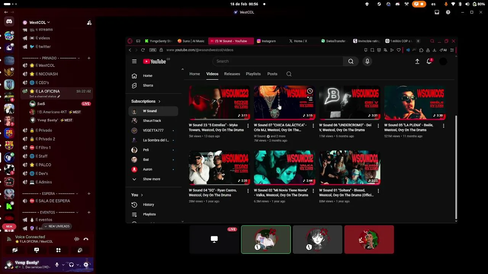Open the YouTube upload/create icon

[x=417, y=61]
